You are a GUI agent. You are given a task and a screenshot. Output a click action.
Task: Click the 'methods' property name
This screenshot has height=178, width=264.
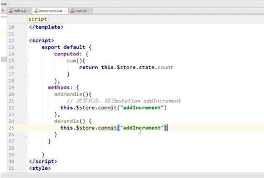[59, 88]
